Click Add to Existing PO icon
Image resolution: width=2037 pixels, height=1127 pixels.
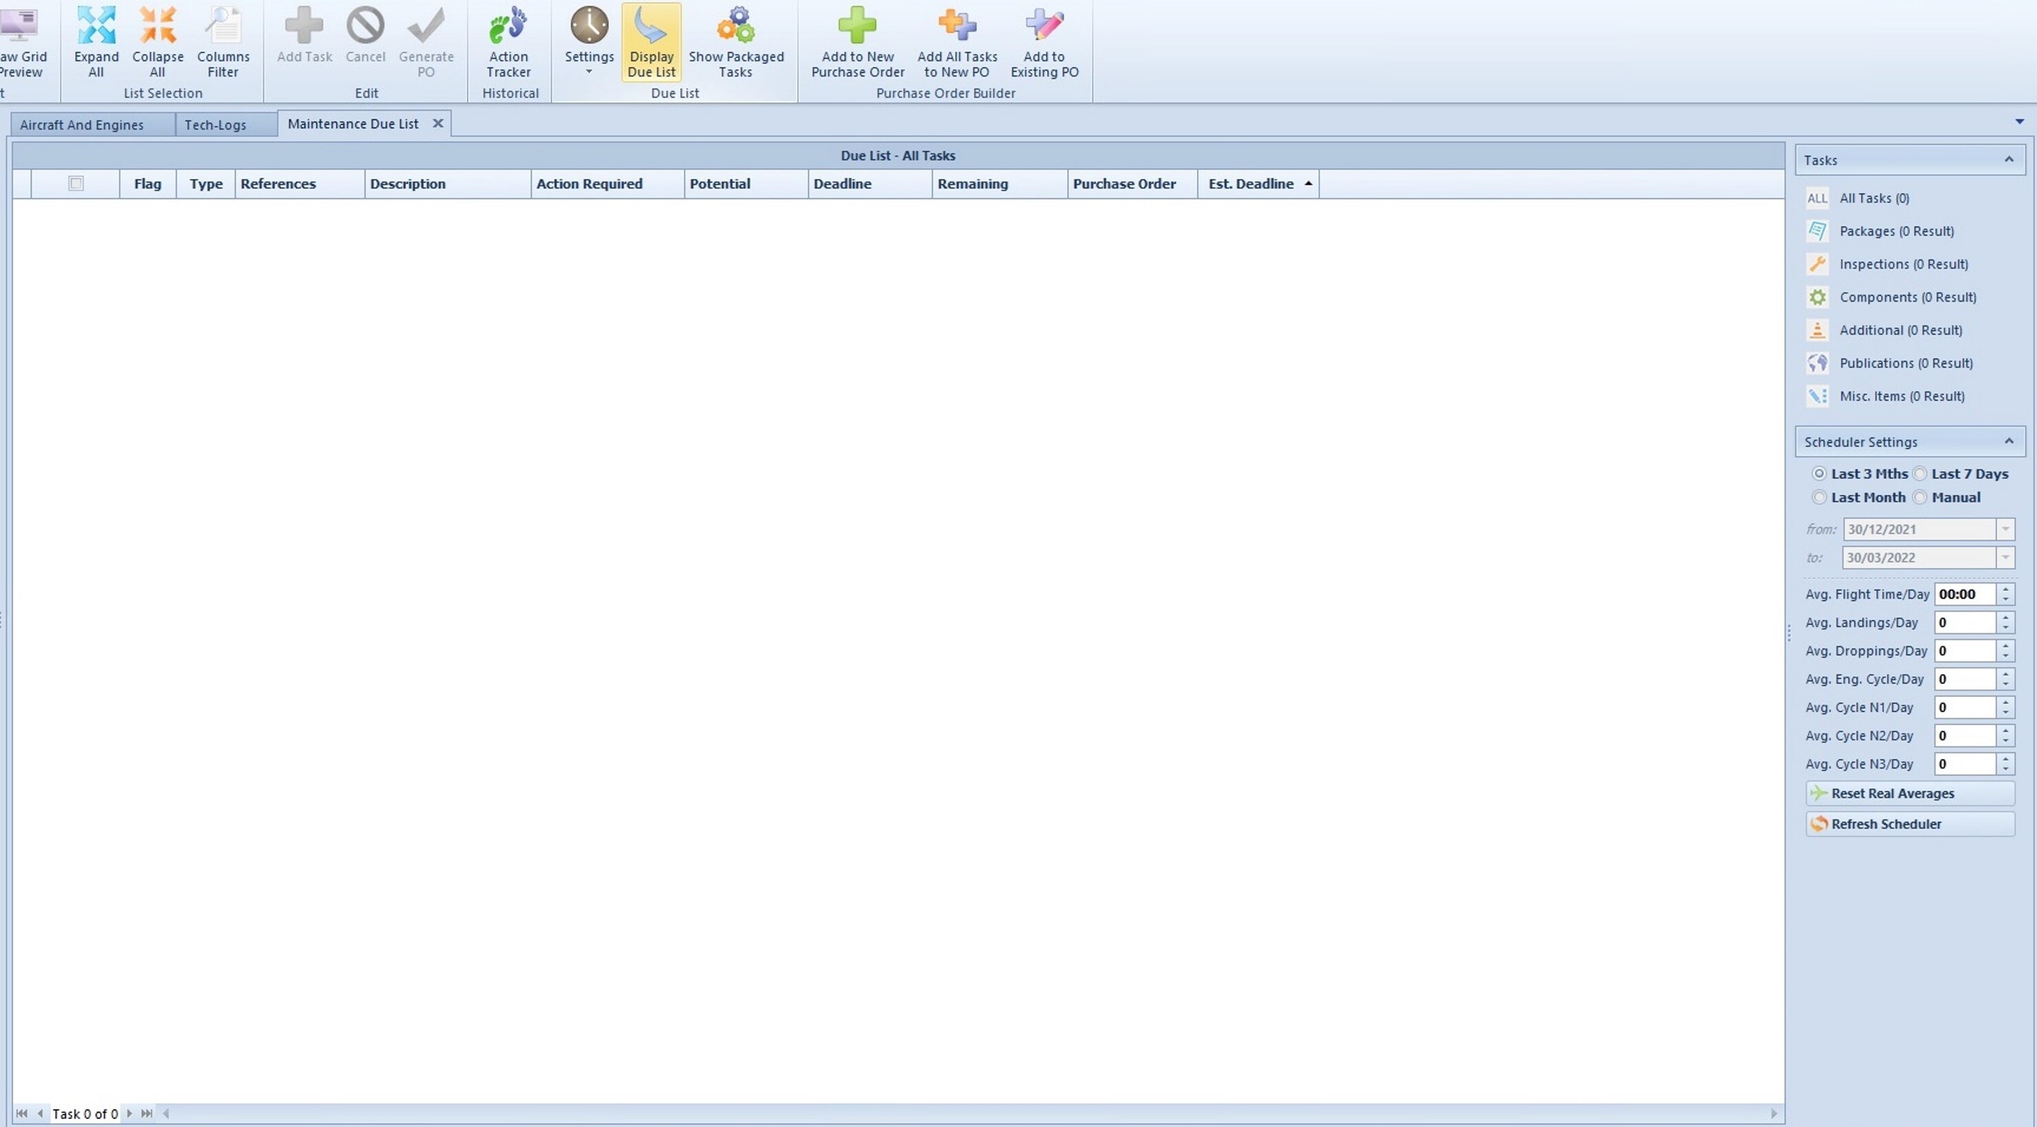[x=1044, y=41]
